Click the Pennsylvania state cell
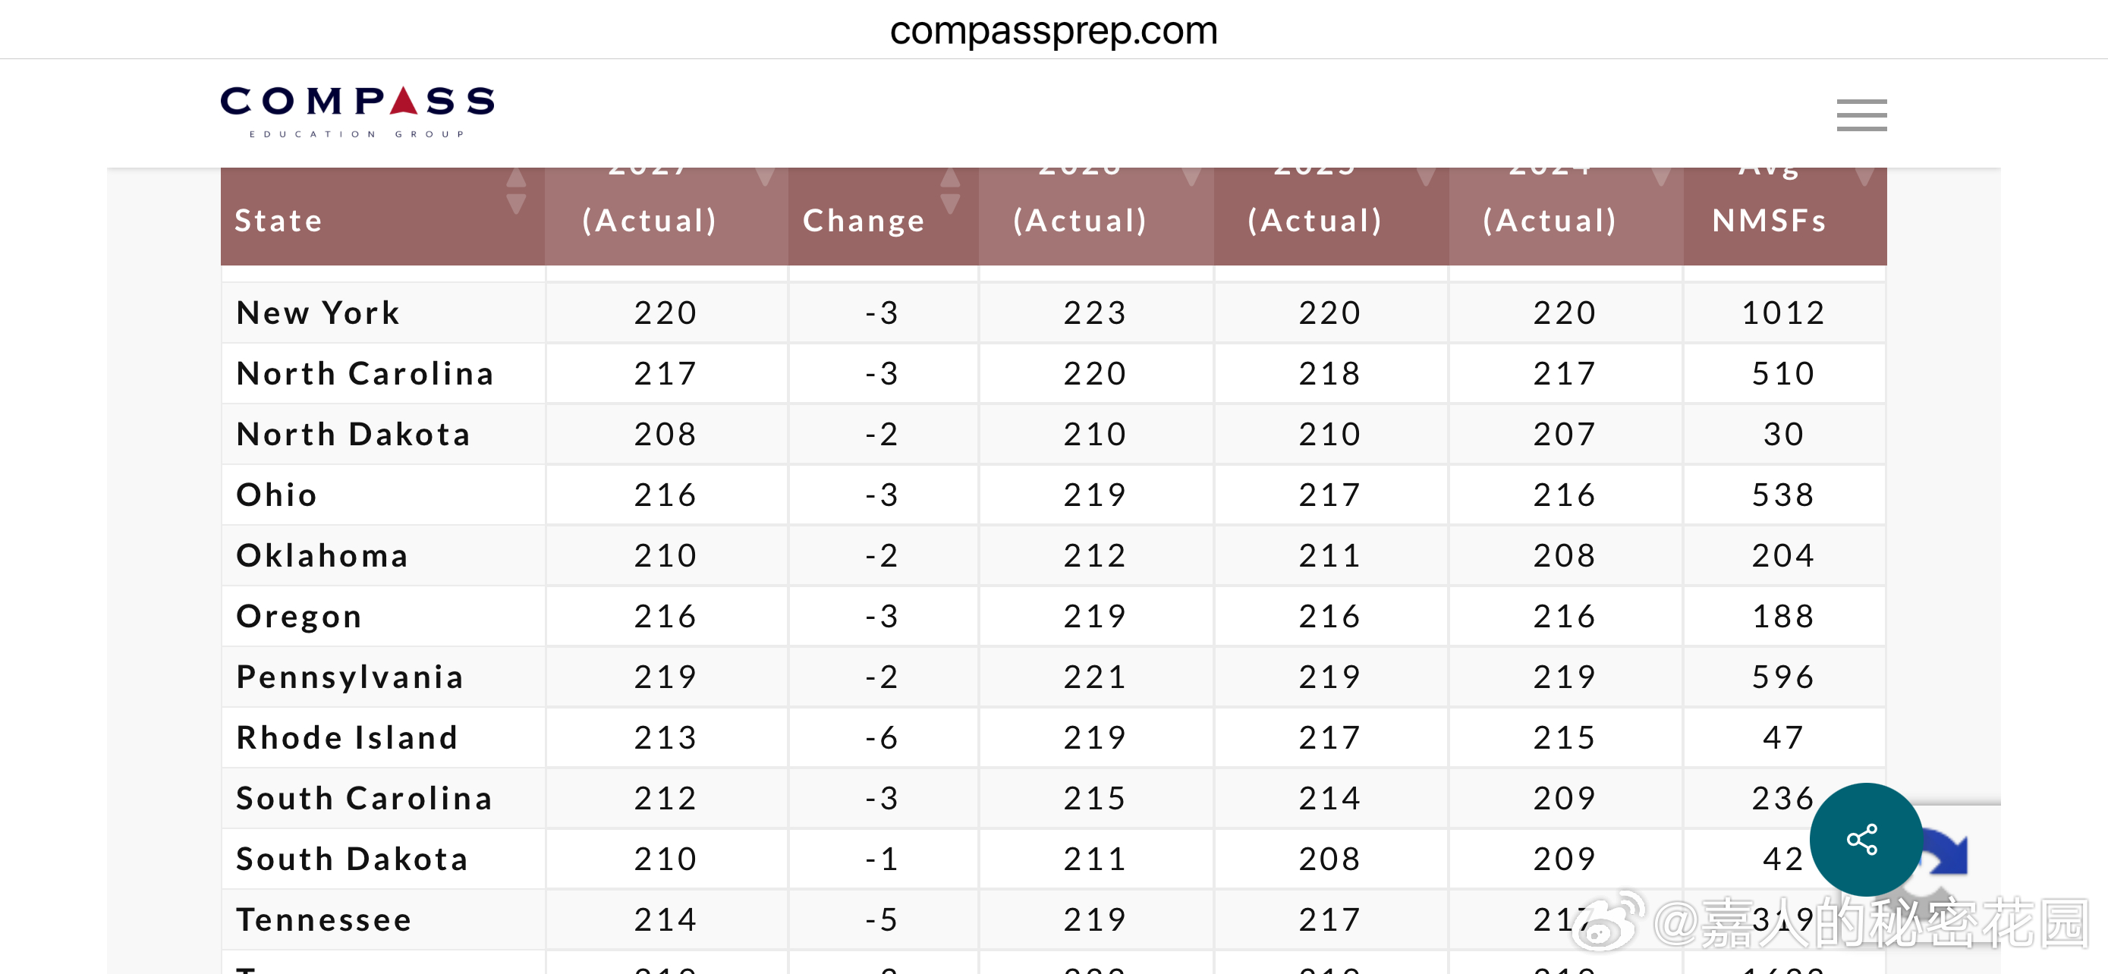 click(x=383, y=677)
